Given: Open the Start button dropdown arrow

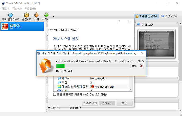Looking at the screenshot, I should click(54, 16).
